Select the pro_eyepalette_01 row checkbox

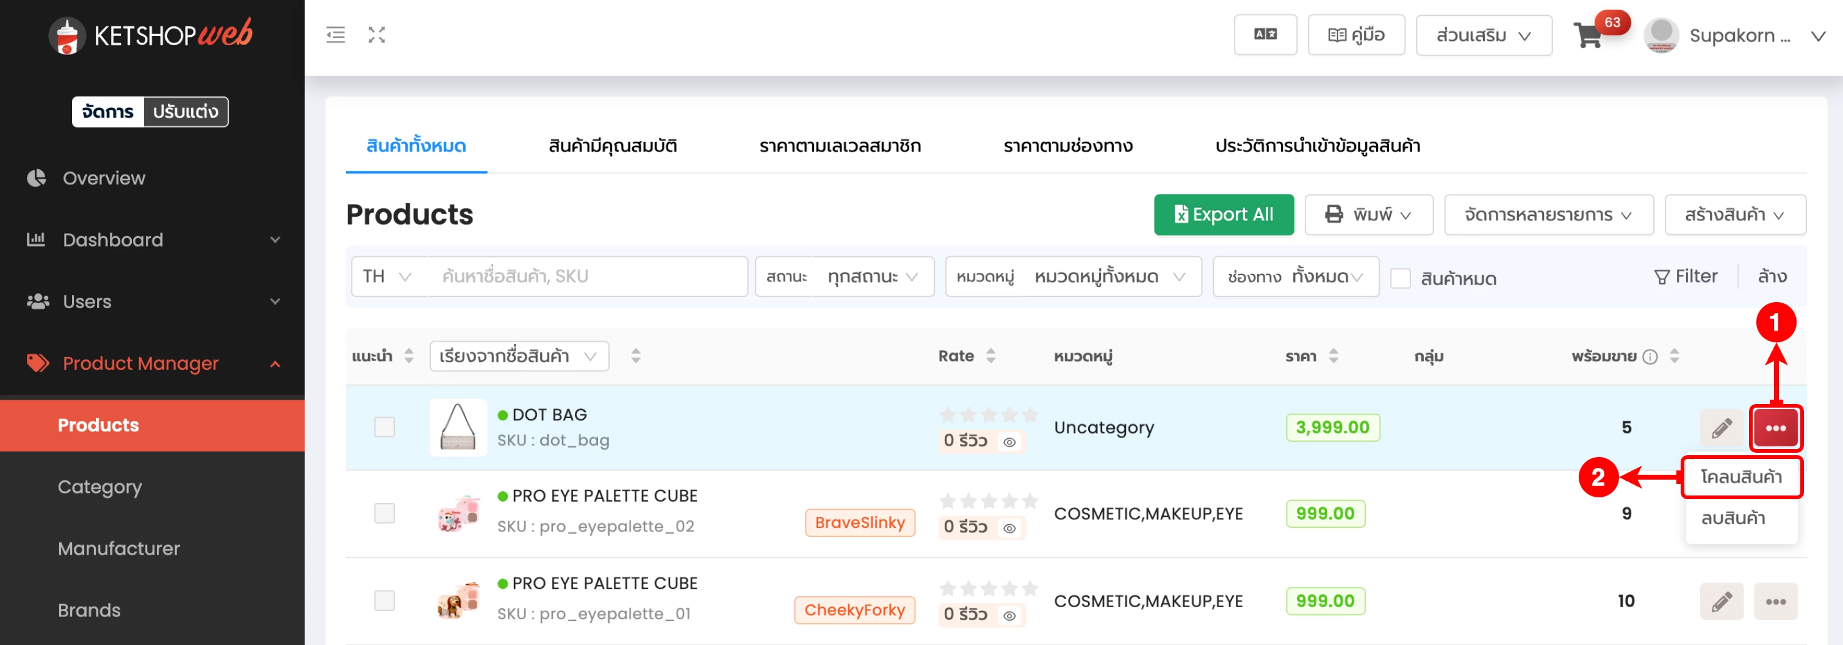point(384,600)
